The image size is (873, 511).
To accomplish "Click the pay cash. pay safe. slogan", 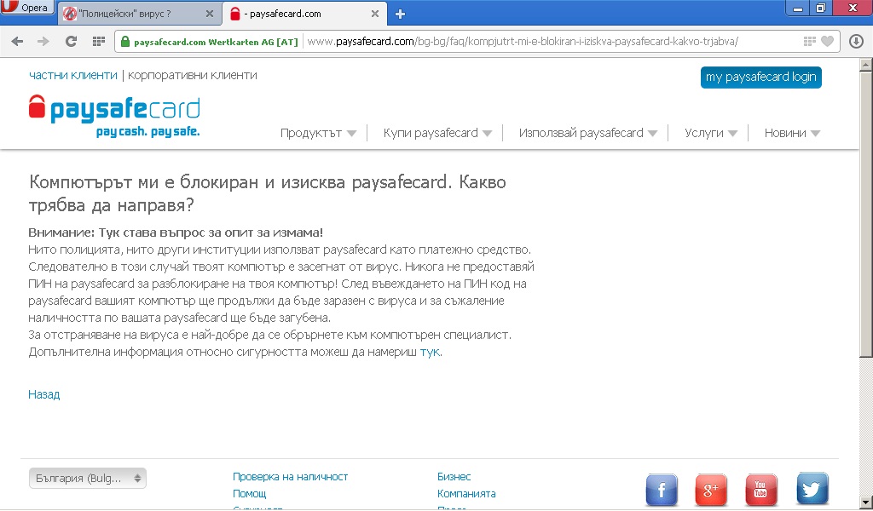I will pos(147,132).
